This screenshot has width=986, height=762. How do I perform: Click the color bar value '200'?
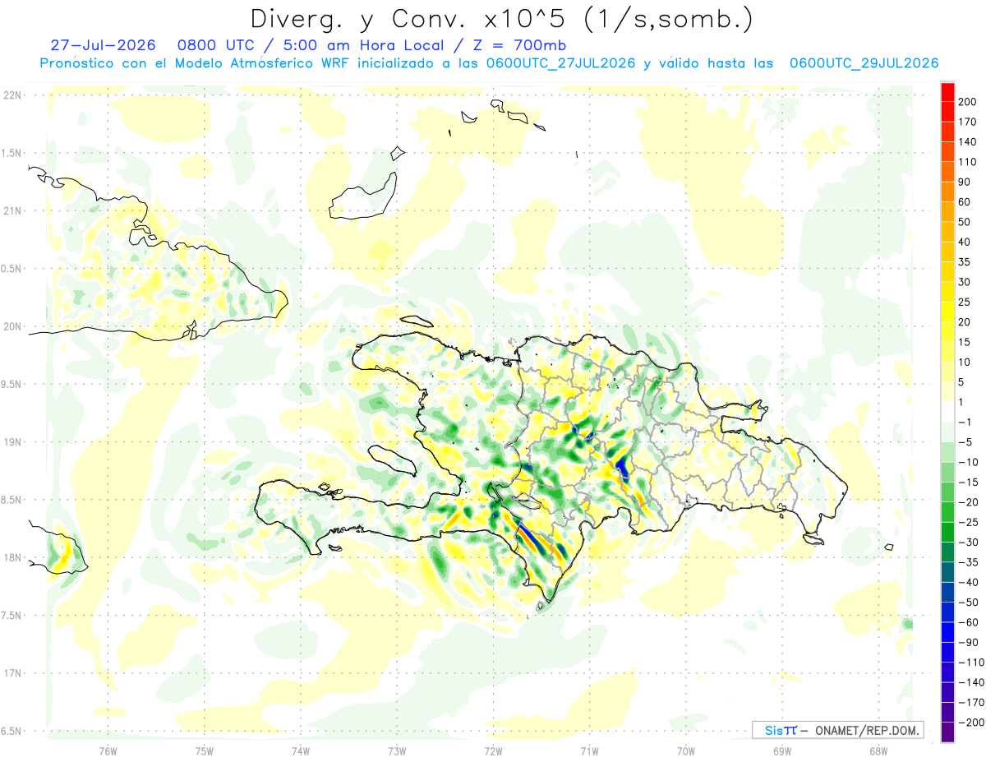pos(967,102)
